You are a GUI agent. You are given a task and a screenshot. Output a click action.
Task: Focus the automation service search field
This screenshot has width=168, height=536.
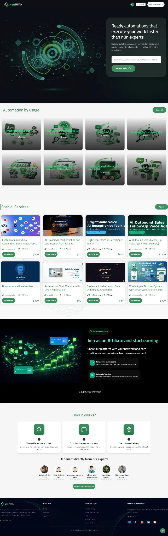pyautogui.click(x=136, y=60)
